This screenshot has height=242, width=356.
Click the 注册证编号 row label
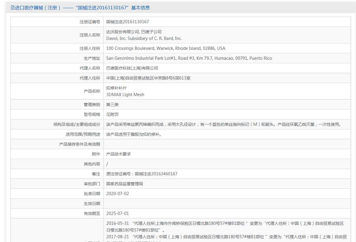pyautogui.click(x=90, y=22)
